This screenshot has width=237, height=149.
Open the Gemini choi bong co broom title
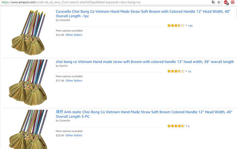click(x=144, y=62)
